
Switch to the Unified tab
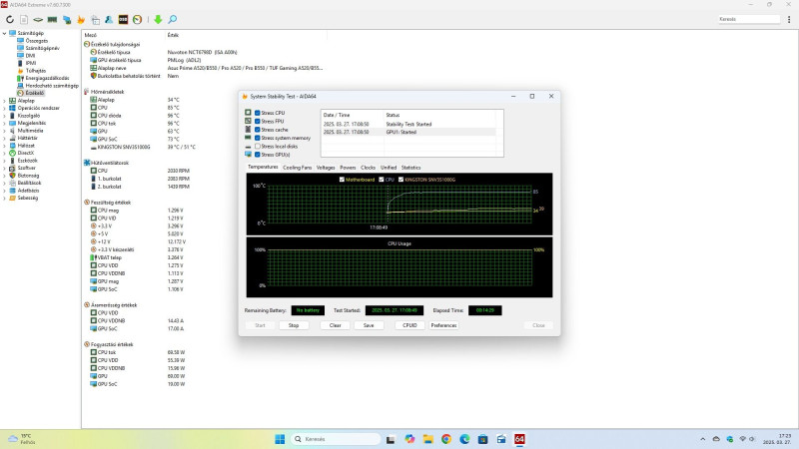[389, 168]
